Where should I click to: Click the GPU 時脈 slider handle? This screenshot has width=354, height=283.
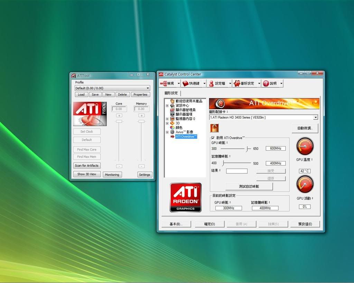(x=248, y=149)
